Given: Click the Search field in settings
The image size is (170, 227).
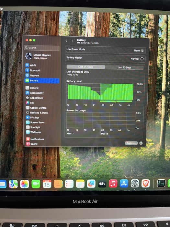Looking at the screenshot, I should [x=42, y=48].
